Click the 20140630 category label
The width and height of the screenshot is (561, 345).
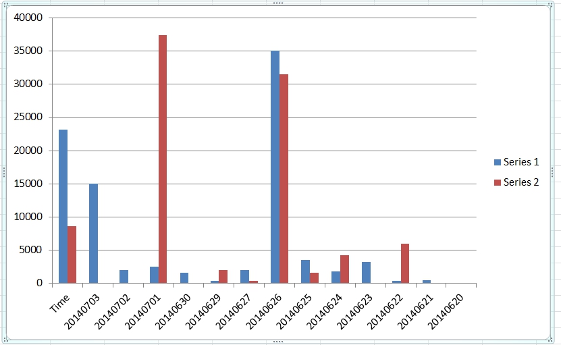(173, 311)
